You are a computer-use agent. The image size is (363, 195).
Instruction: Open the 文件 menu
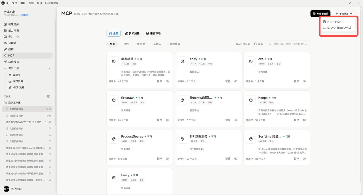pyautogui.click(x=14, y=3)
